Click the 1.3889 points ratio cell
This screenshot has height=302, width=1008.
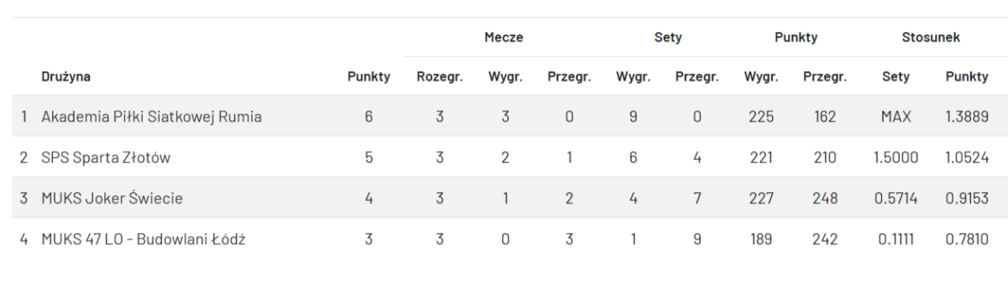(967, 117)
